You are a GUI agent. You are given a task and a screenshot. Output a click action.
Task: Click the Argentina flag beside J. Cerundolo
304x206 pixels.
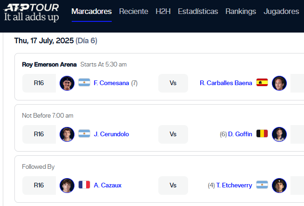(84, 133)
